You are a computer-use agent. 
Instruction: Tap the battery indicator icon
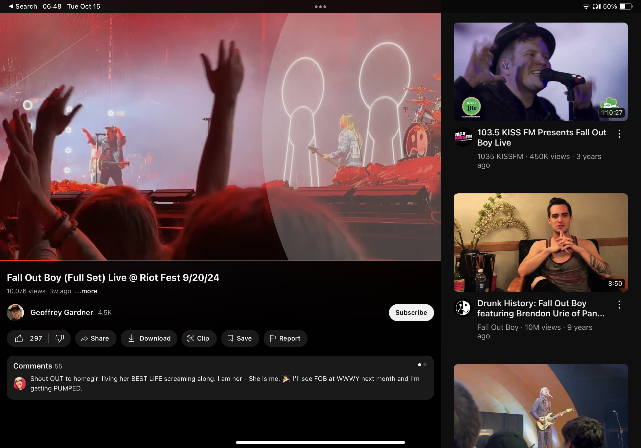pos(626,6)
